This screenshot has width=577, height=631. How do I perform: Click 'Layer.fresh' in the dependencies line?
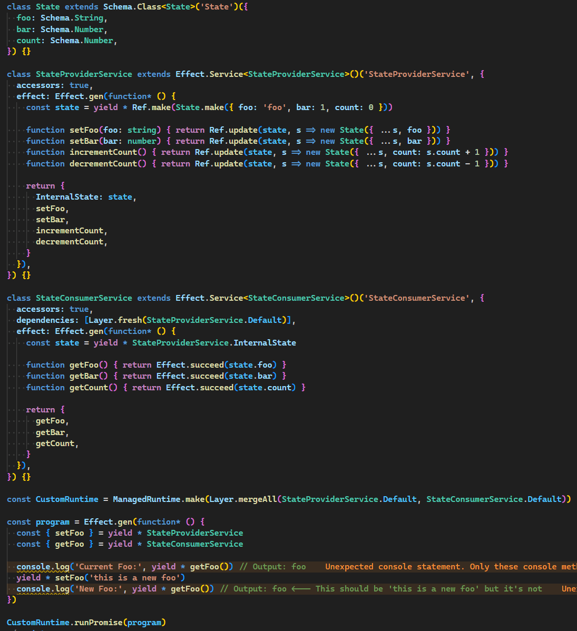pyautogui.click(x=115, y=320)
